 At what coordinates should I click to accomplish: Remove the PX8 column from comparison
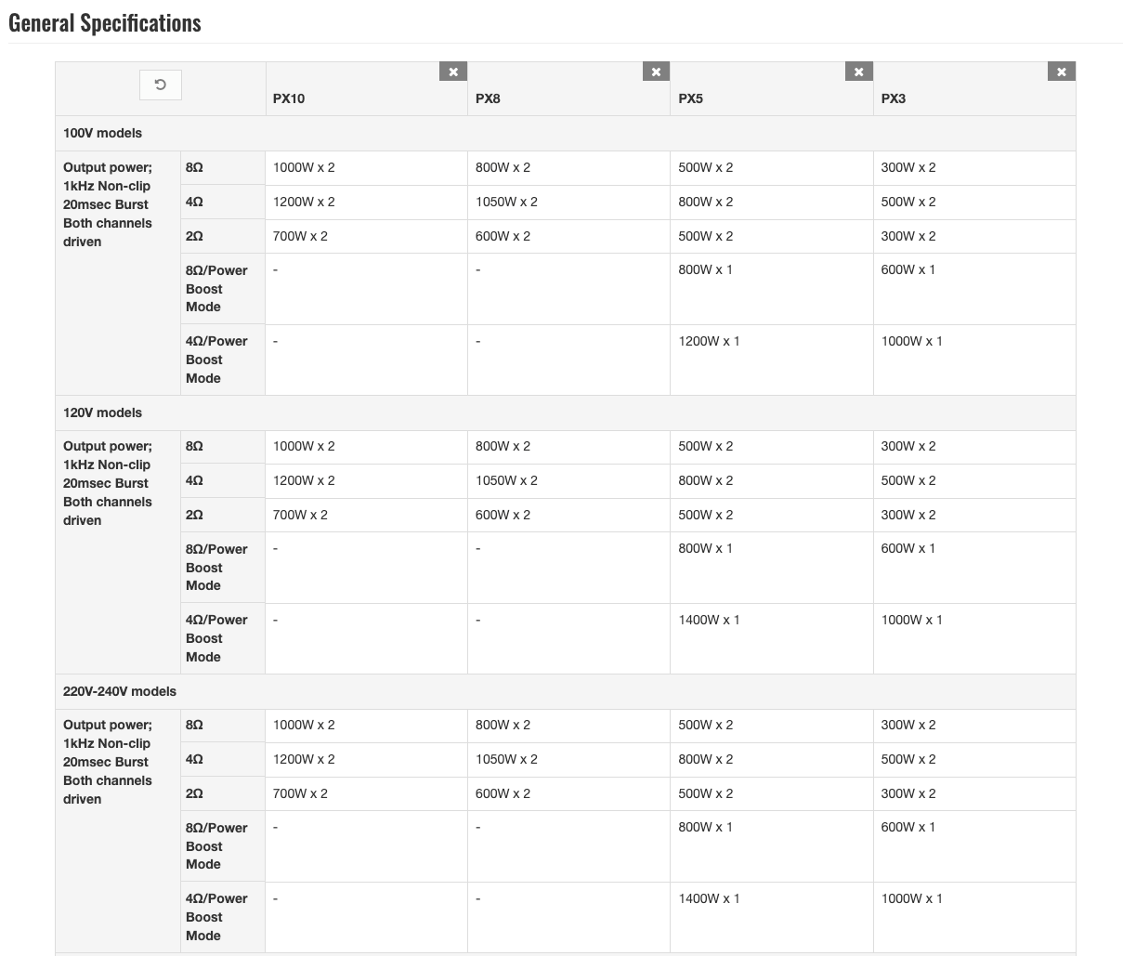pos(656,72)
